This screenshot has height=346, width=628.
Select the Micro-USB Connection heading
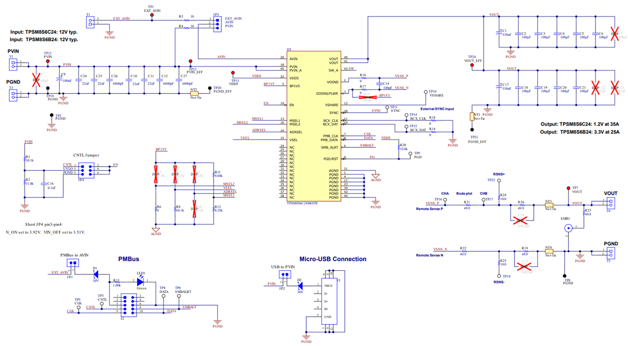(x=333, y=259)
